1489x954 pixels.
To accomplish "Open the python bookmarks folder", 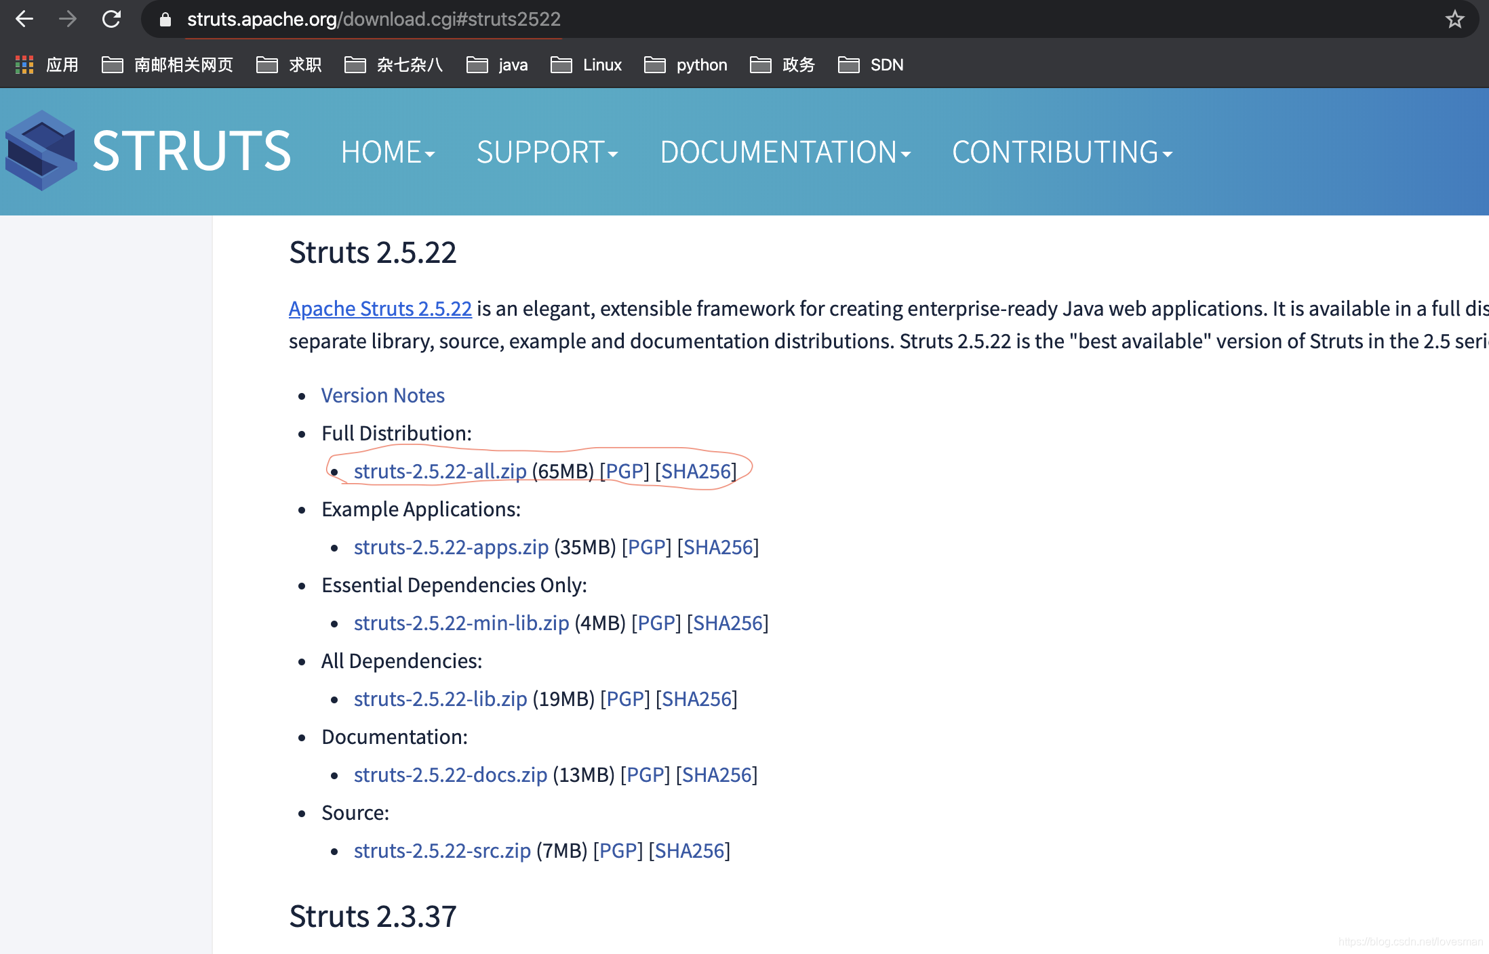I will [x=686, y=64].
